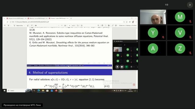Go to next participants page arrow beside 1/3
195x109 pixels.
pyautogui.click(x=190, y=5)
